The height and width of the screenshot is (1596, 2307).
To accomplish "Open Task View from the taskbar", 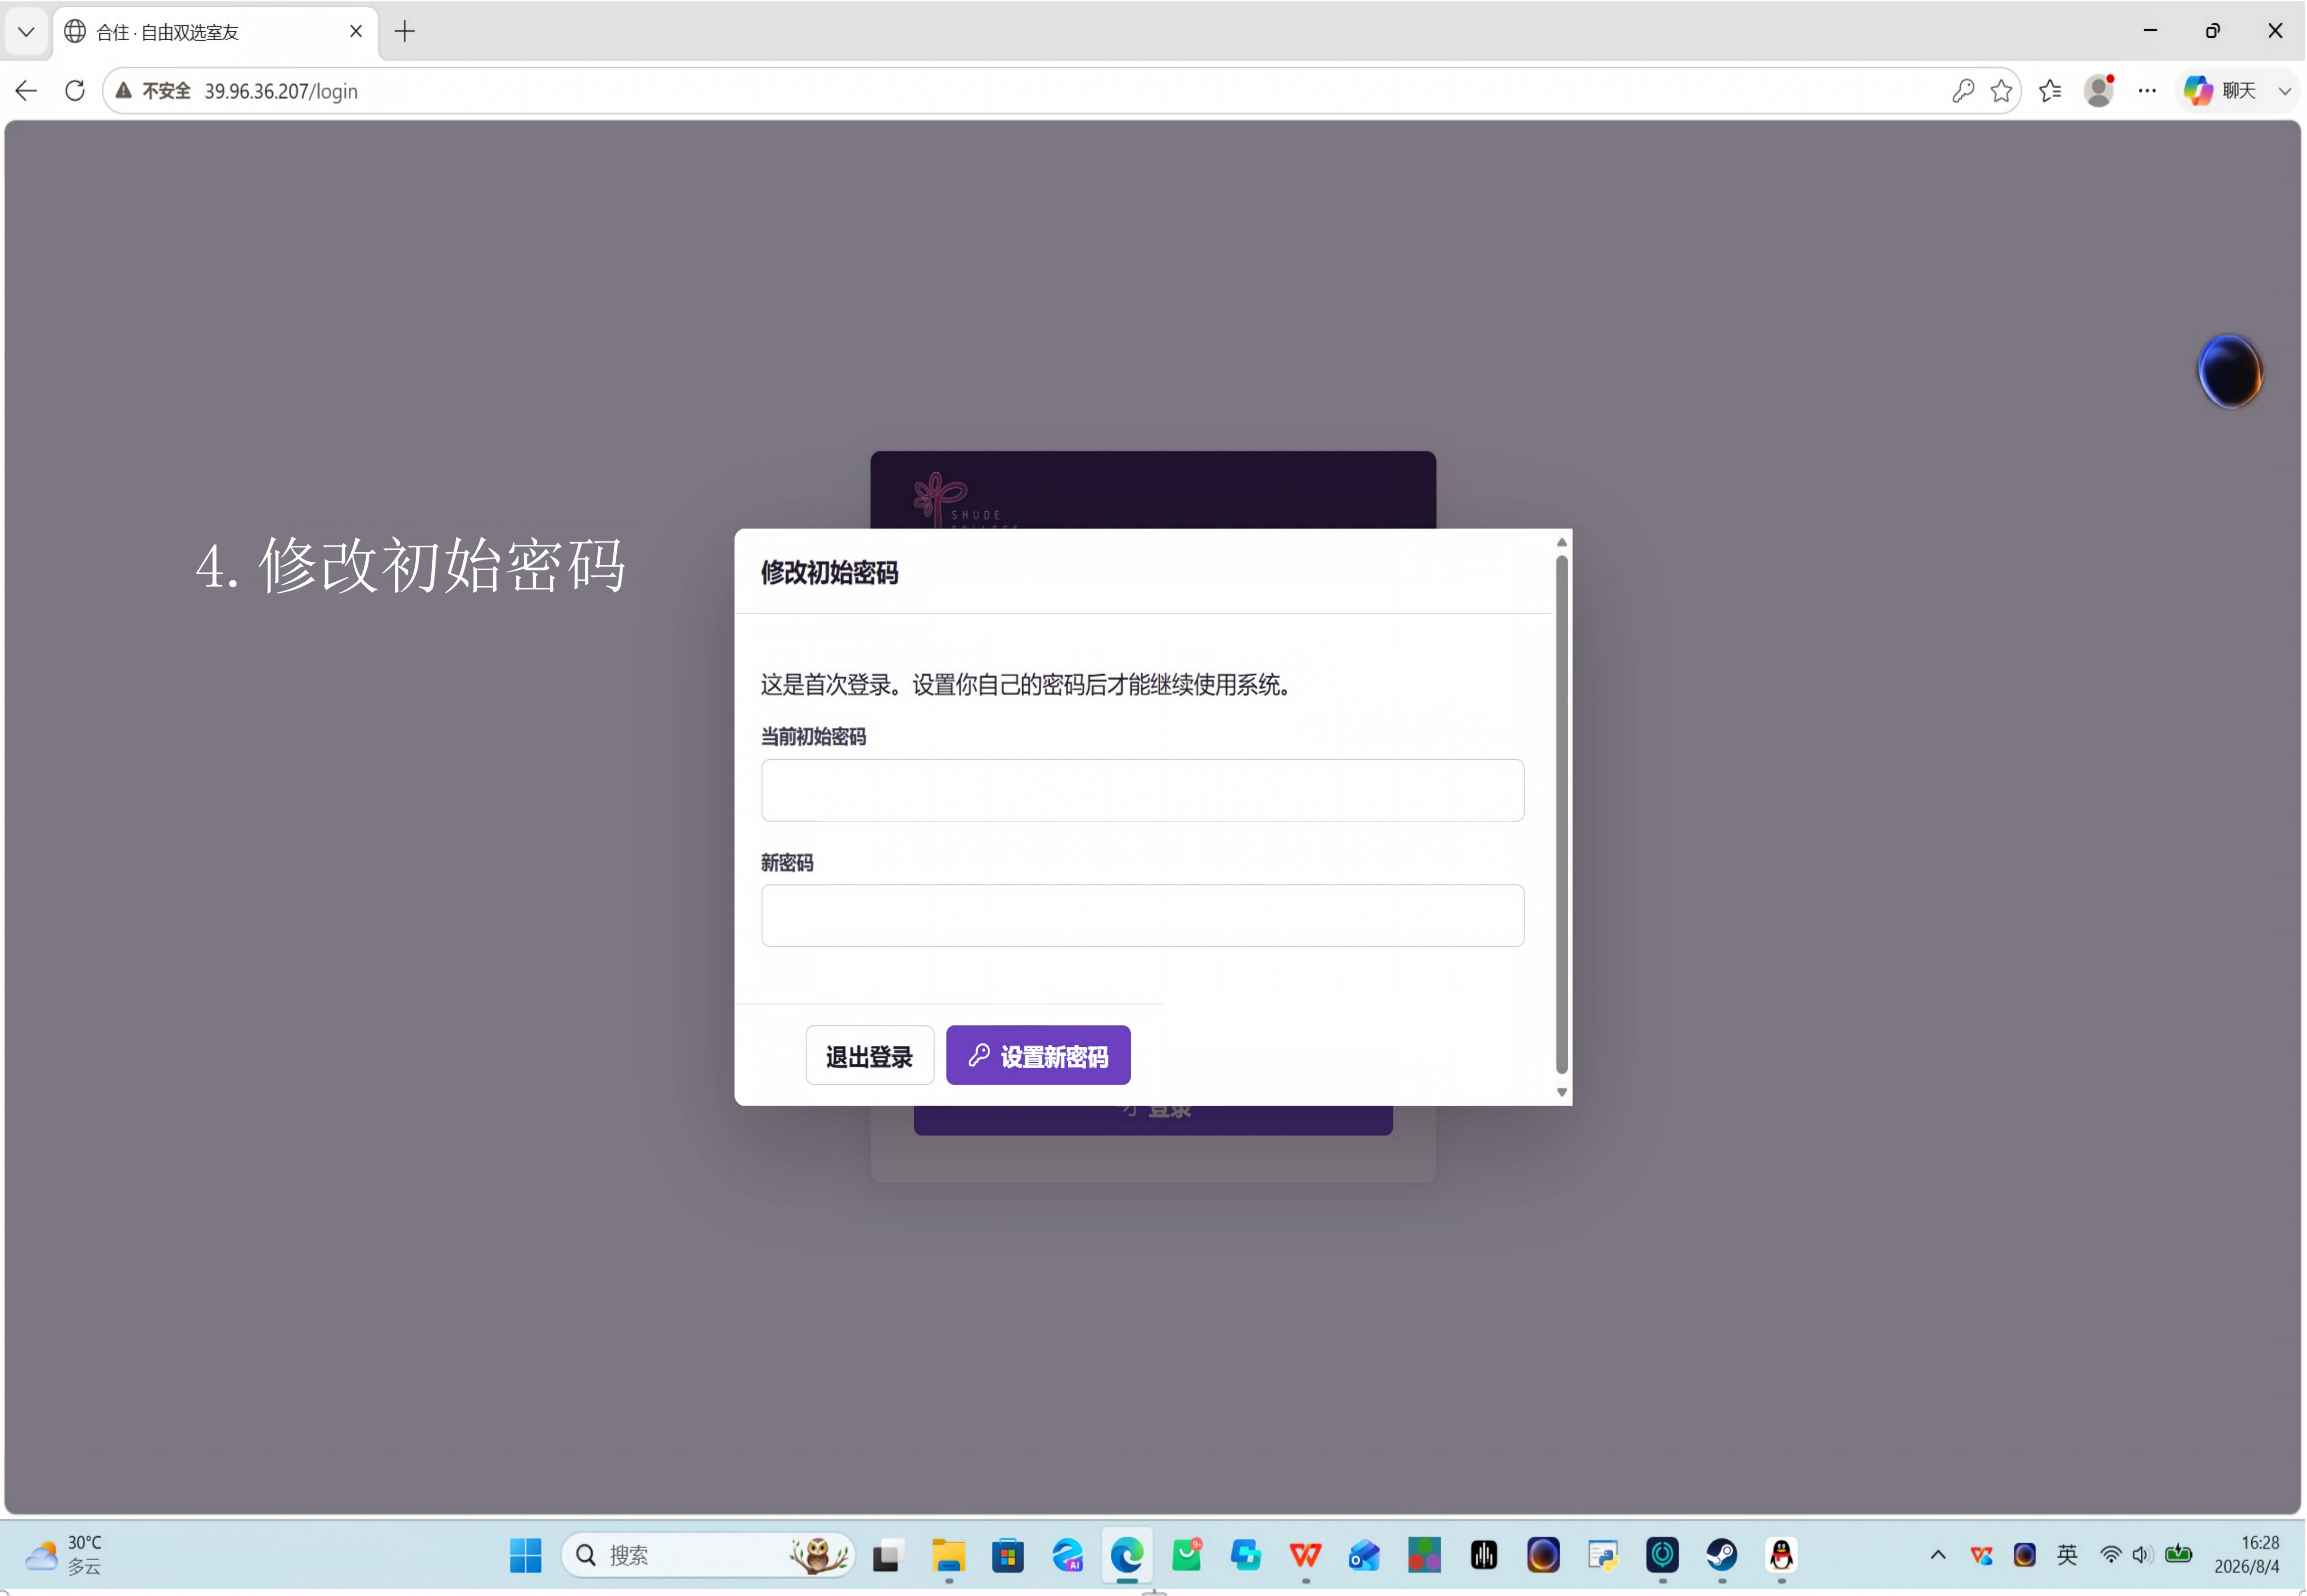I will tap(888, 1555).
